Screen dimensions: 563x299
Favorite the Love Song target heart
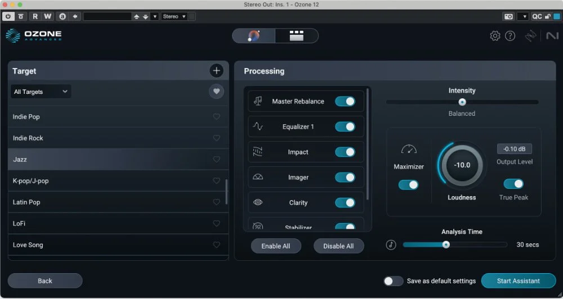click(x=217, y=245)
